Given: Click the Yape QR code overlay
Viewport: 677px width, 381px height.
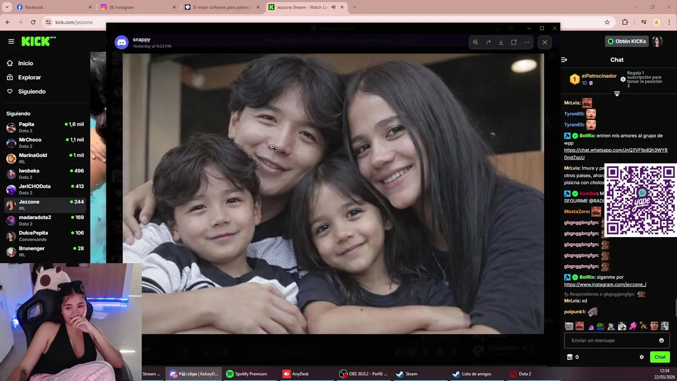Looking at the screenshot, I should pos(640,200).
